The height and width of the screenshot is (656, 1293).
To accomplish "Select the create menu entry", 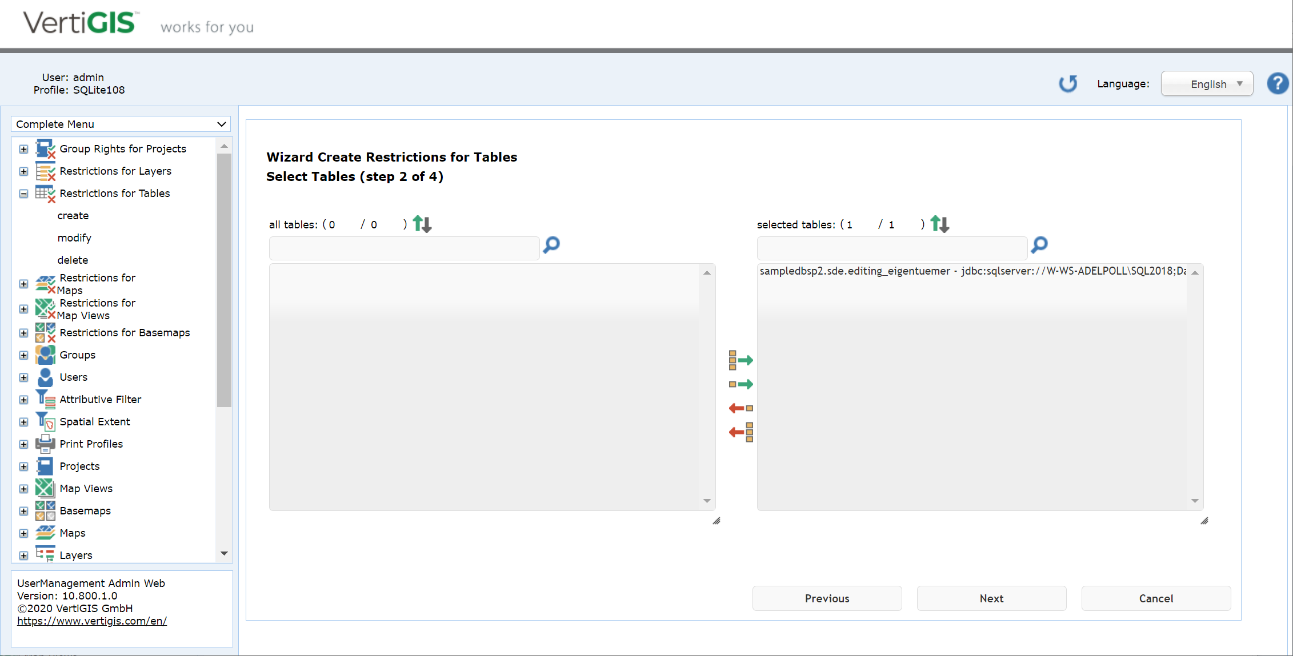I will pyautogui.click(x=73, y=215).
